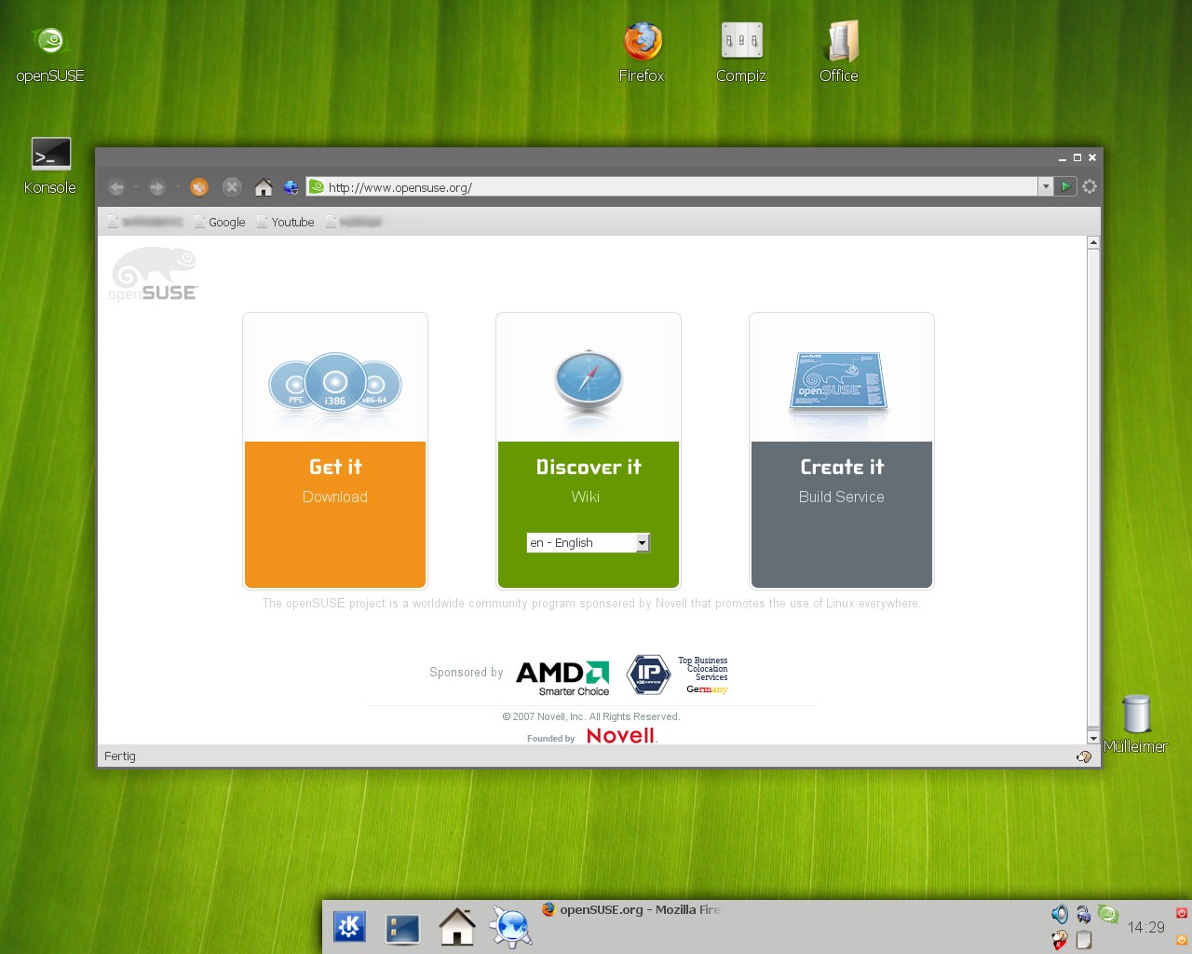Click the Firefox throbber gear icon
This screenshot has width=1192, height=954.
[1090, 186]
